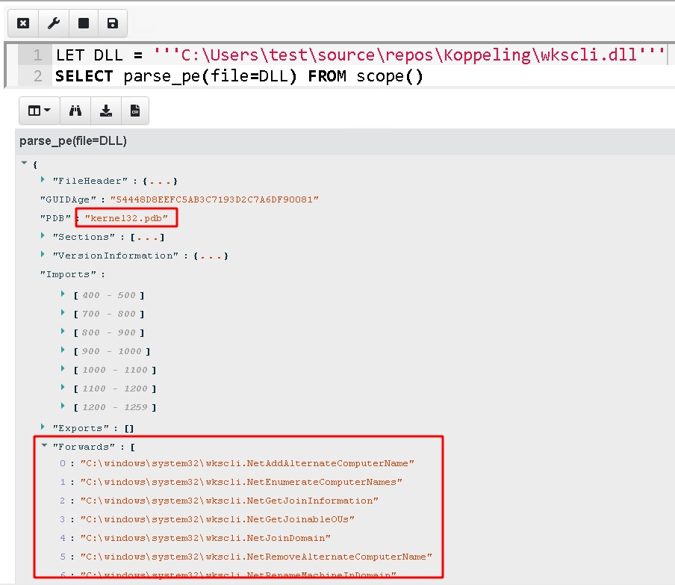Expand the VersionInformation object

[x=43, y=255]
